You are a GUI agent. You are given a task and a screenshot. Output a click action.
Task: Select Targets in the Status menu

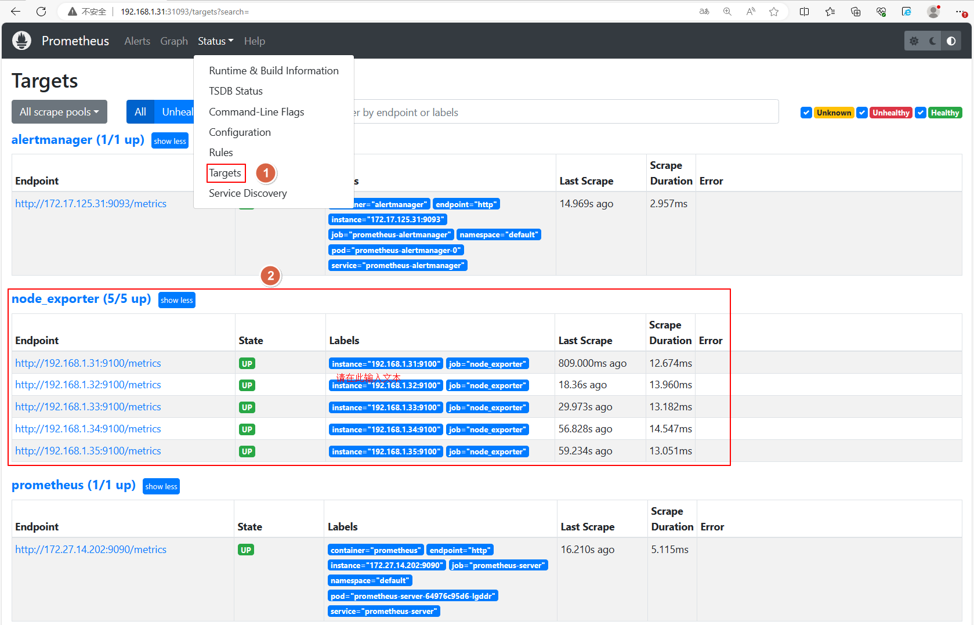(225, 173)
